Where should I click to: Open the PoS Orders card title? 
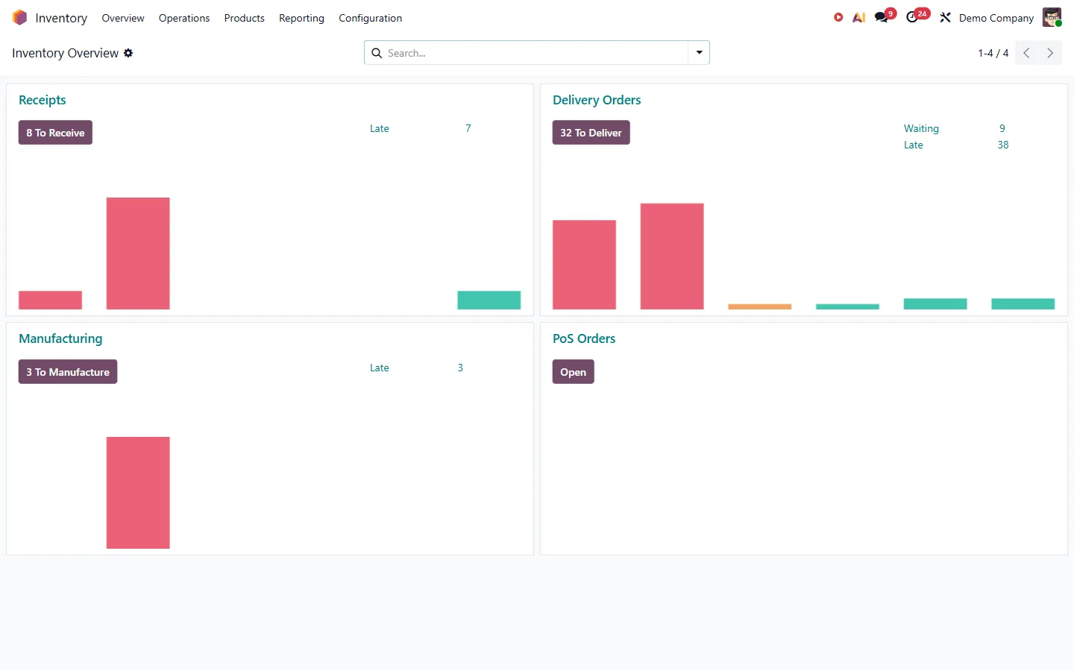584,338
